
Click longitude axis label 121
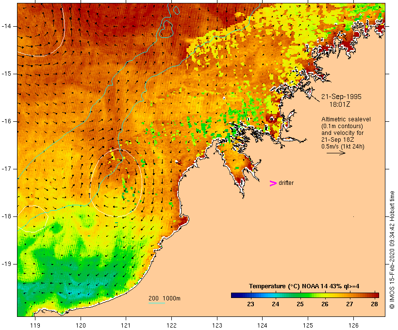(126, 325)
